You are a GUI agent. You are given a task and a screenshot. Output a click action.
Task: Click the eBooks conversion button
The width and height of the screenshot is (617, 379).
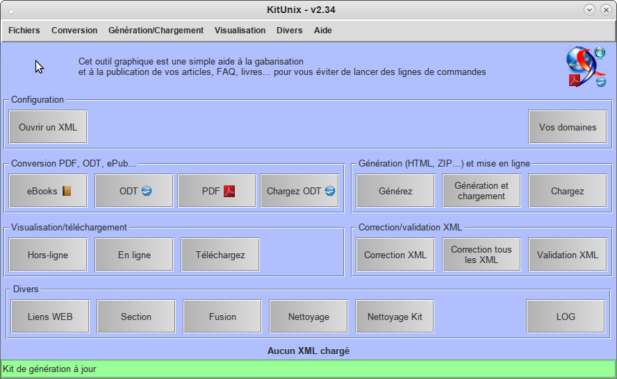click(x=48, y=191)
